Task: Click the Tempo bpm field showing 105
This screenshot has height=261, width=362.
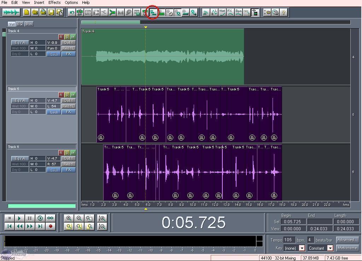Action: coord(289,240)
